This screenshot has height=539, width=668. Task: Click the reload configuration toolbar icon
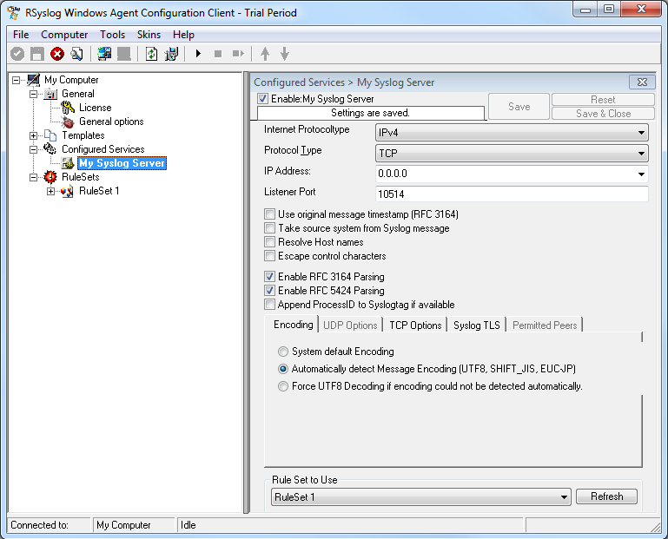[152, 54]
